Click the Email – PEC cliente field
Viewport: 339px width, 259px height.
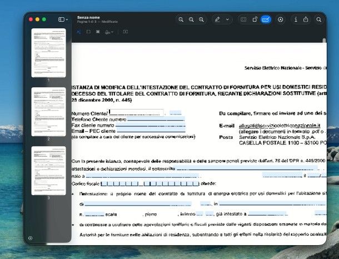[151, 130]
